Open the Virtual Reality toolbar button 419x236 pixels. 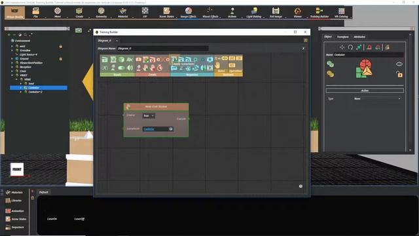[14, 12]
